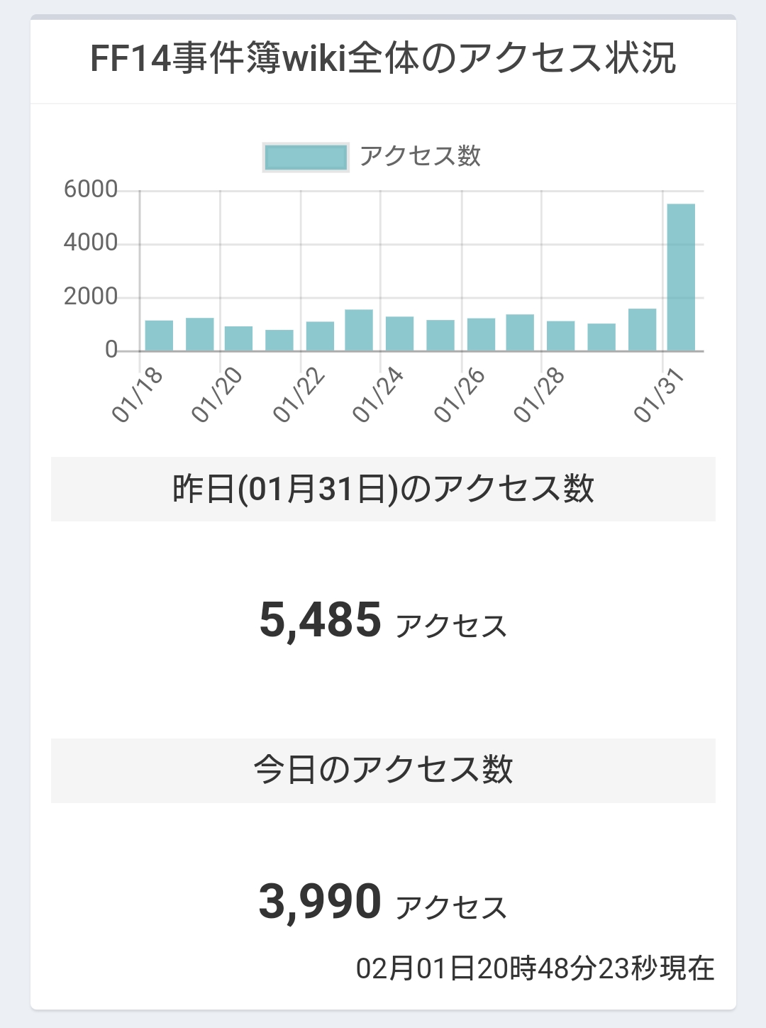This screenshot has width=766, height=1028.
Task: Select the first bar for 01/18
Action: (159, 336)
